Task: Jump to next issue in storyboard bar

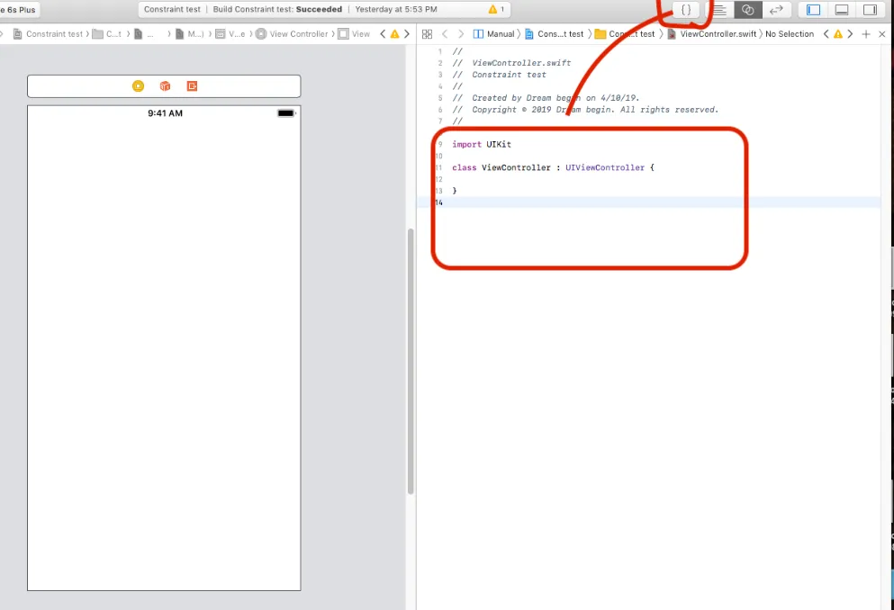Action: [407, 34]
